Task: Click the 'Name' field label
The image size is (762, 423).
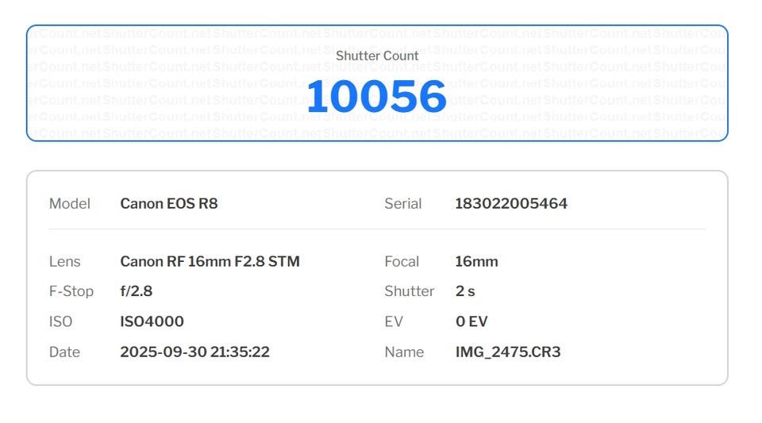Action: (404, 352)
